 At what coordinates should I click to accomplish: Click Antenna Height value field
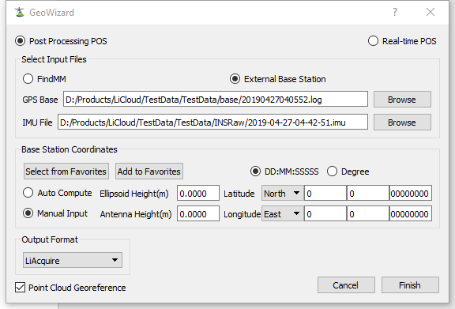tap(198, 214)
